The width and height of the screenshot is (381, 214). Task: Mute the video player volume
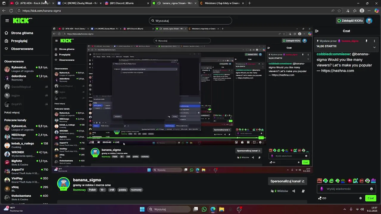[x=99, y=142]
